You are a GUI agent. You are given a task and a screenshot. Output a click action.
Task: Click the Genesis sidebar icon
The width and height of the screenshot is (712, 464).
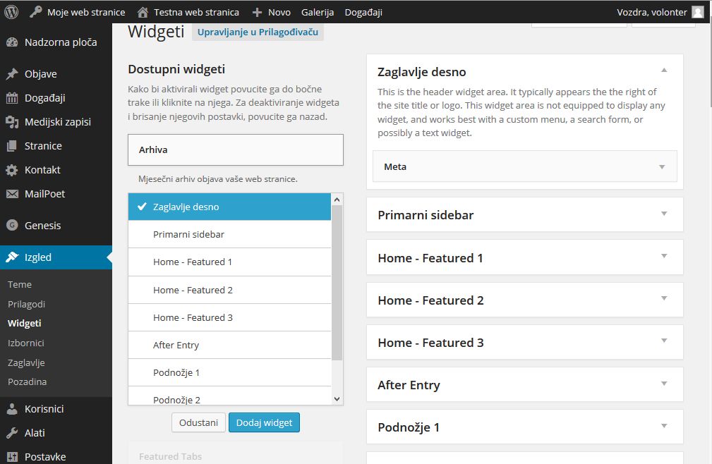pos(12,226)
